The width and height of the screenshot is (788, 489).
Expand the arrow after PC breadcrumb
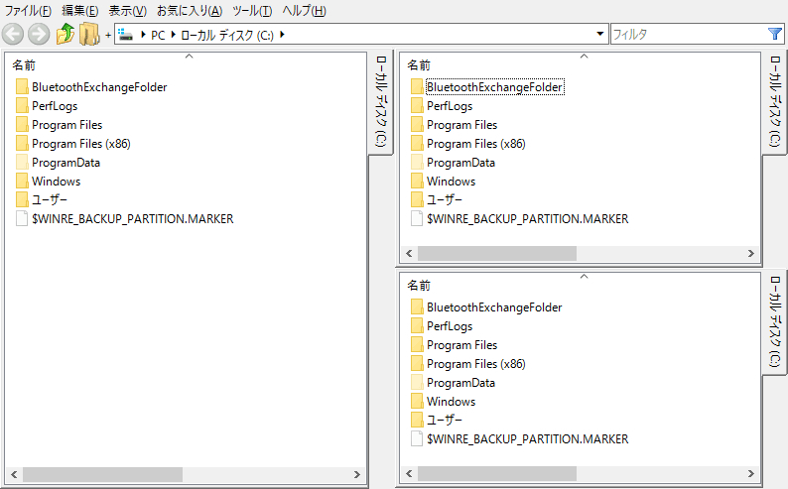click(174, 35)
